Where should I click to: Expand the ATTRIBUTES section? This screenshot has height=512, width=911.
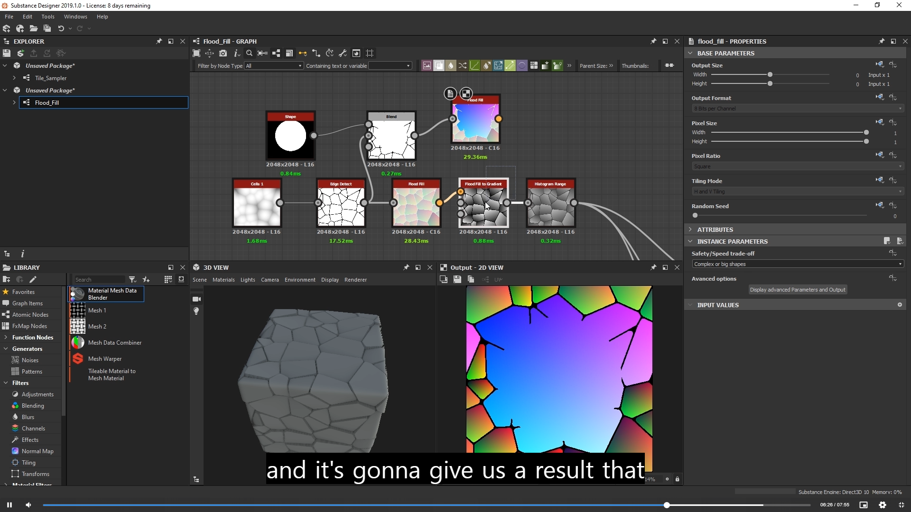715,229
